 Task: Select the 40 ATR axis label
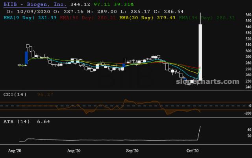coord(249,130)
